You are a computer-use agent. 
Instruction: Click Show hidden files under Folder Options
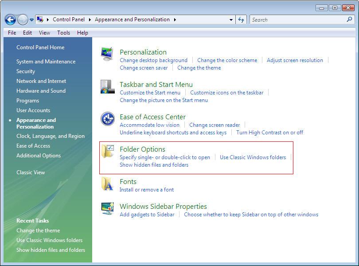(154, 165)
